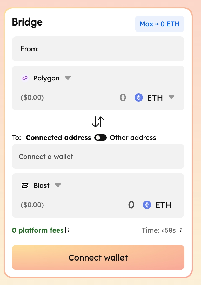Click the destination amount showing 0
The width and height of the screenshot is (201, 285).
(x=131, y=205)
